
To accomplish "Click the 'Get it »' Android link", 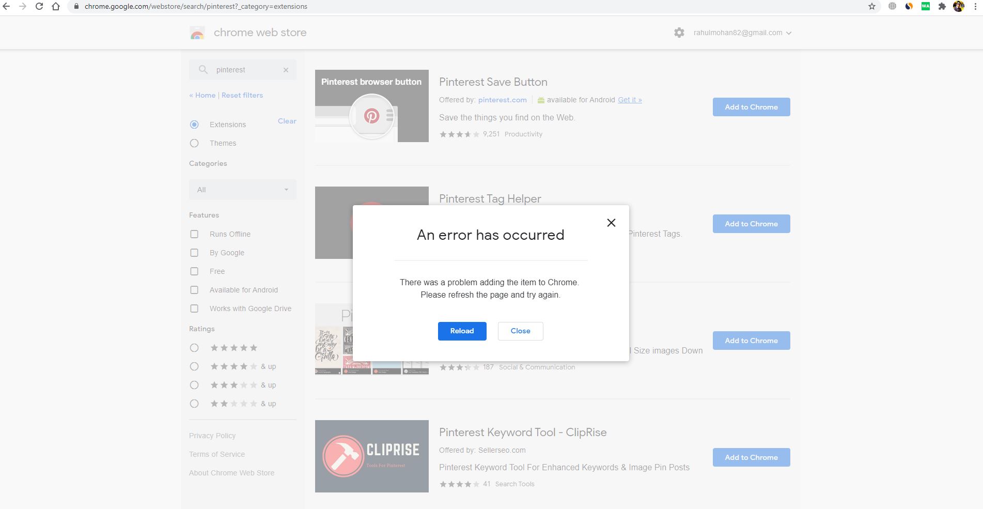I will (x=630, y=100).
